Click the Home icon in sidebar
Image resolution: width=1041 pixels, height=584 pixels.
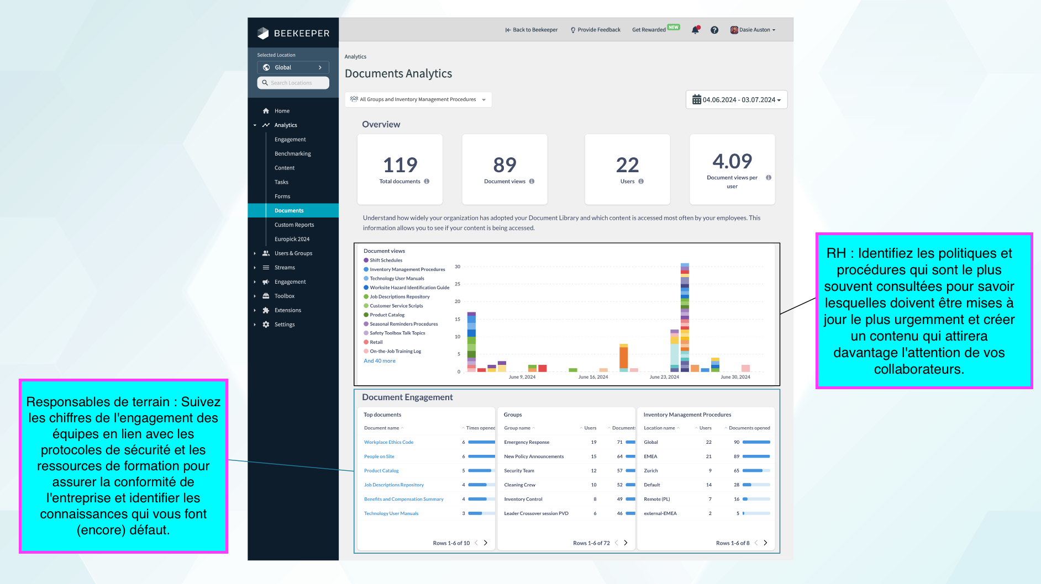click(266, 111)
